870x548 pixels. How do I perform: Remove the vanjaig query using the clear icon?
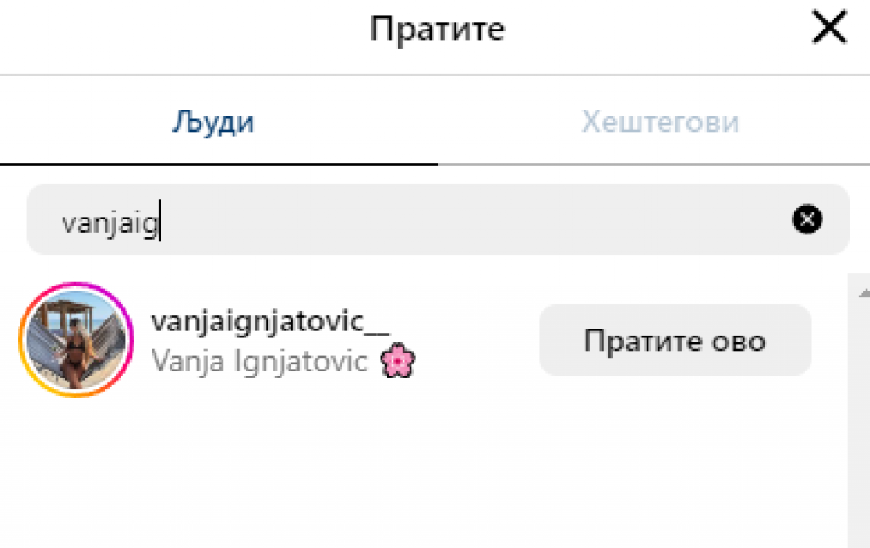(807, 219)
